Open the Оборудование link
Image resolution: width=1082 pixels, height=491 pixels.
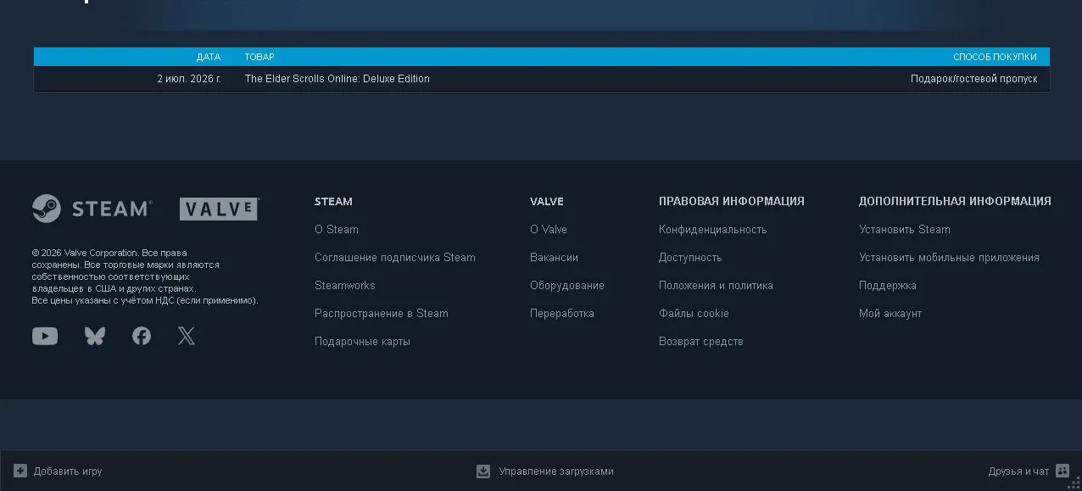pyautogui.click(x=567, y=285)
